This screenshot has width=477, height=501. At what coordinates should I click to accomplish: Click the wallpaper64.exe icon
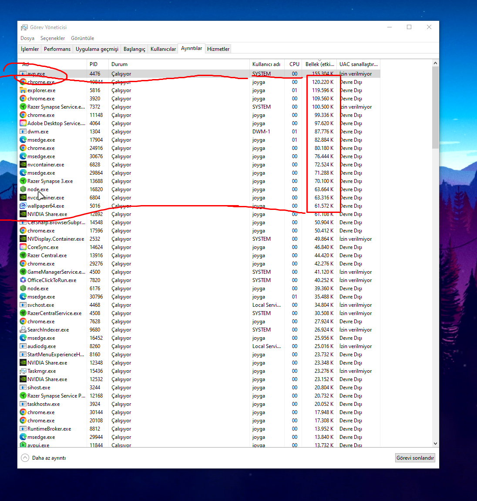tap(23, 206)
